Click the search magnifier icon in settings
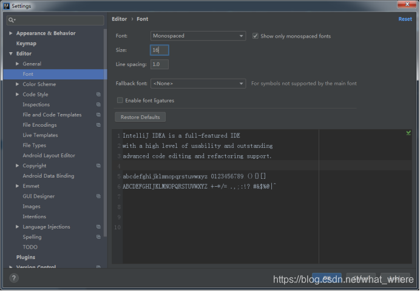This screenshot has height=291, width=420. click(12, 20)
